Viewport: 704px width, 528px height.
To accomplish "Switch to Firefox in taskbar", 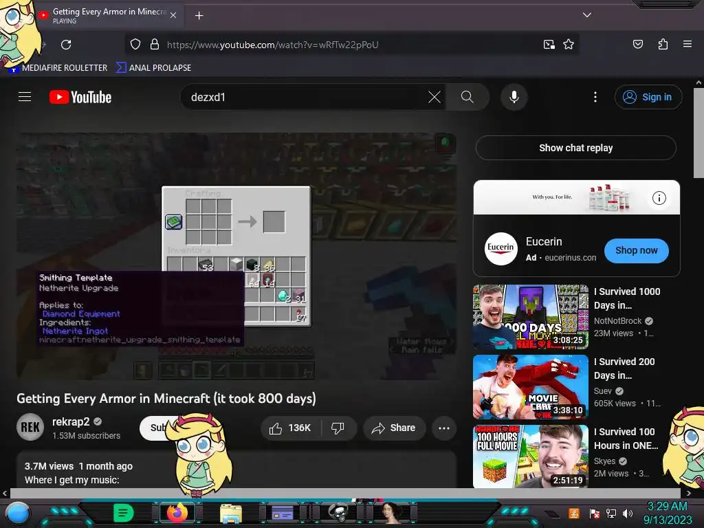I will [177, 513].
